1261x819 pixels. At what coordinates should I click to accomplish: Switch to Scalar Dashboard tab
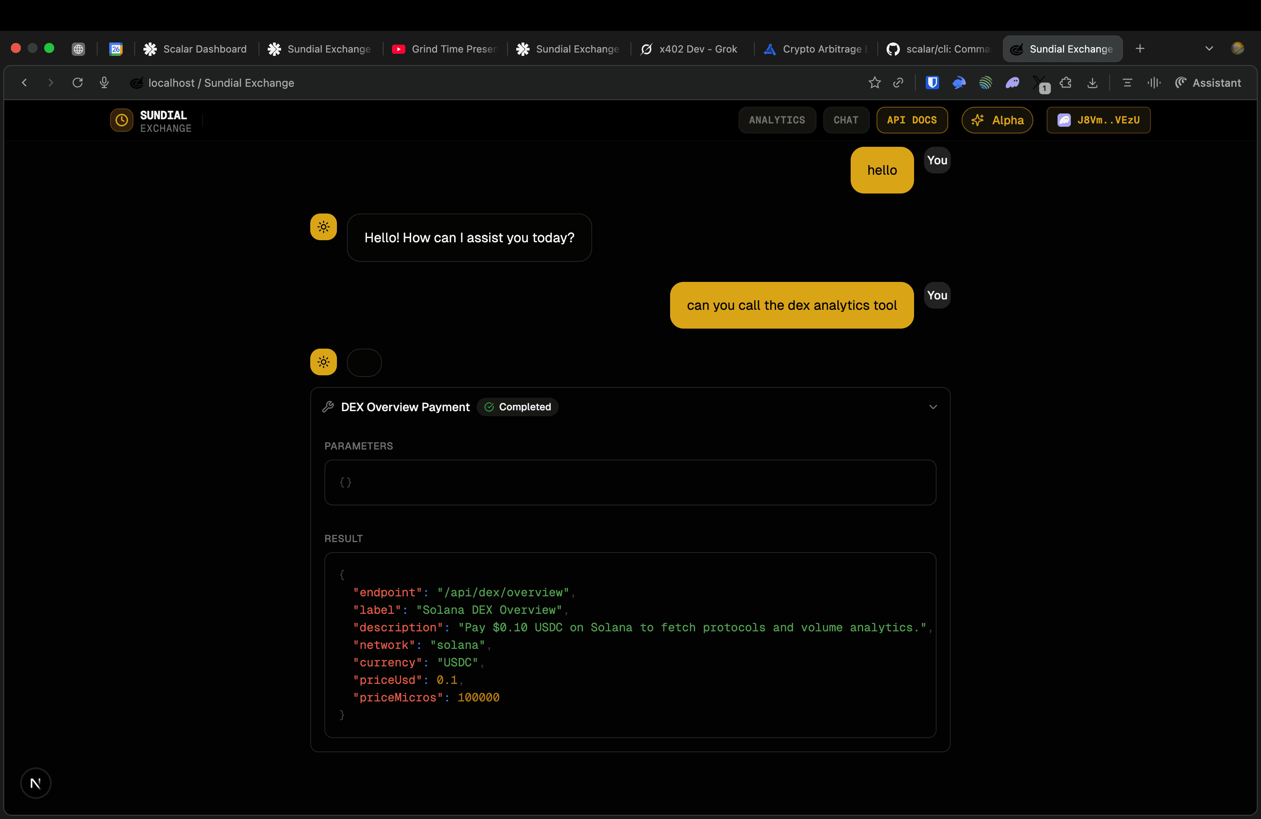point(195,49)
